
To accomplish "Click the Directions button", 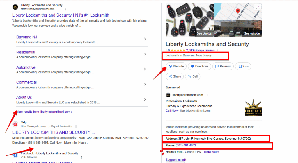I will tap(200, 66).
